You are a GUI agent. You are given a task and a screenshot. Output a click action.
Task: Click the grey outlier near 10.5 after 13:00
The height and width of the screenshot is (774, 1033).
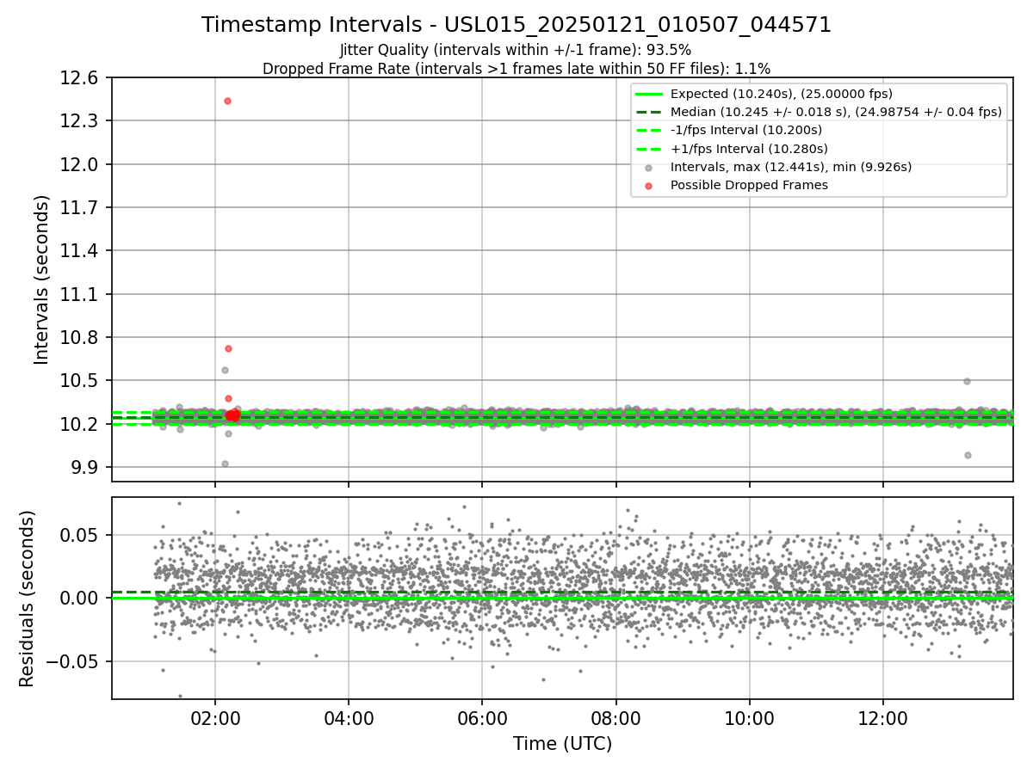coord(967,381)
